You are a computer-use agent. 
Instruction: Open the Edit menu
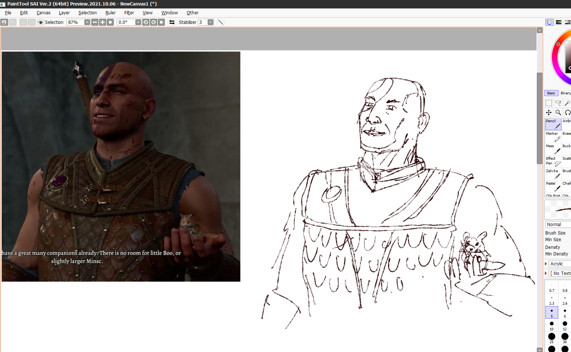click(x=24, y=13)
